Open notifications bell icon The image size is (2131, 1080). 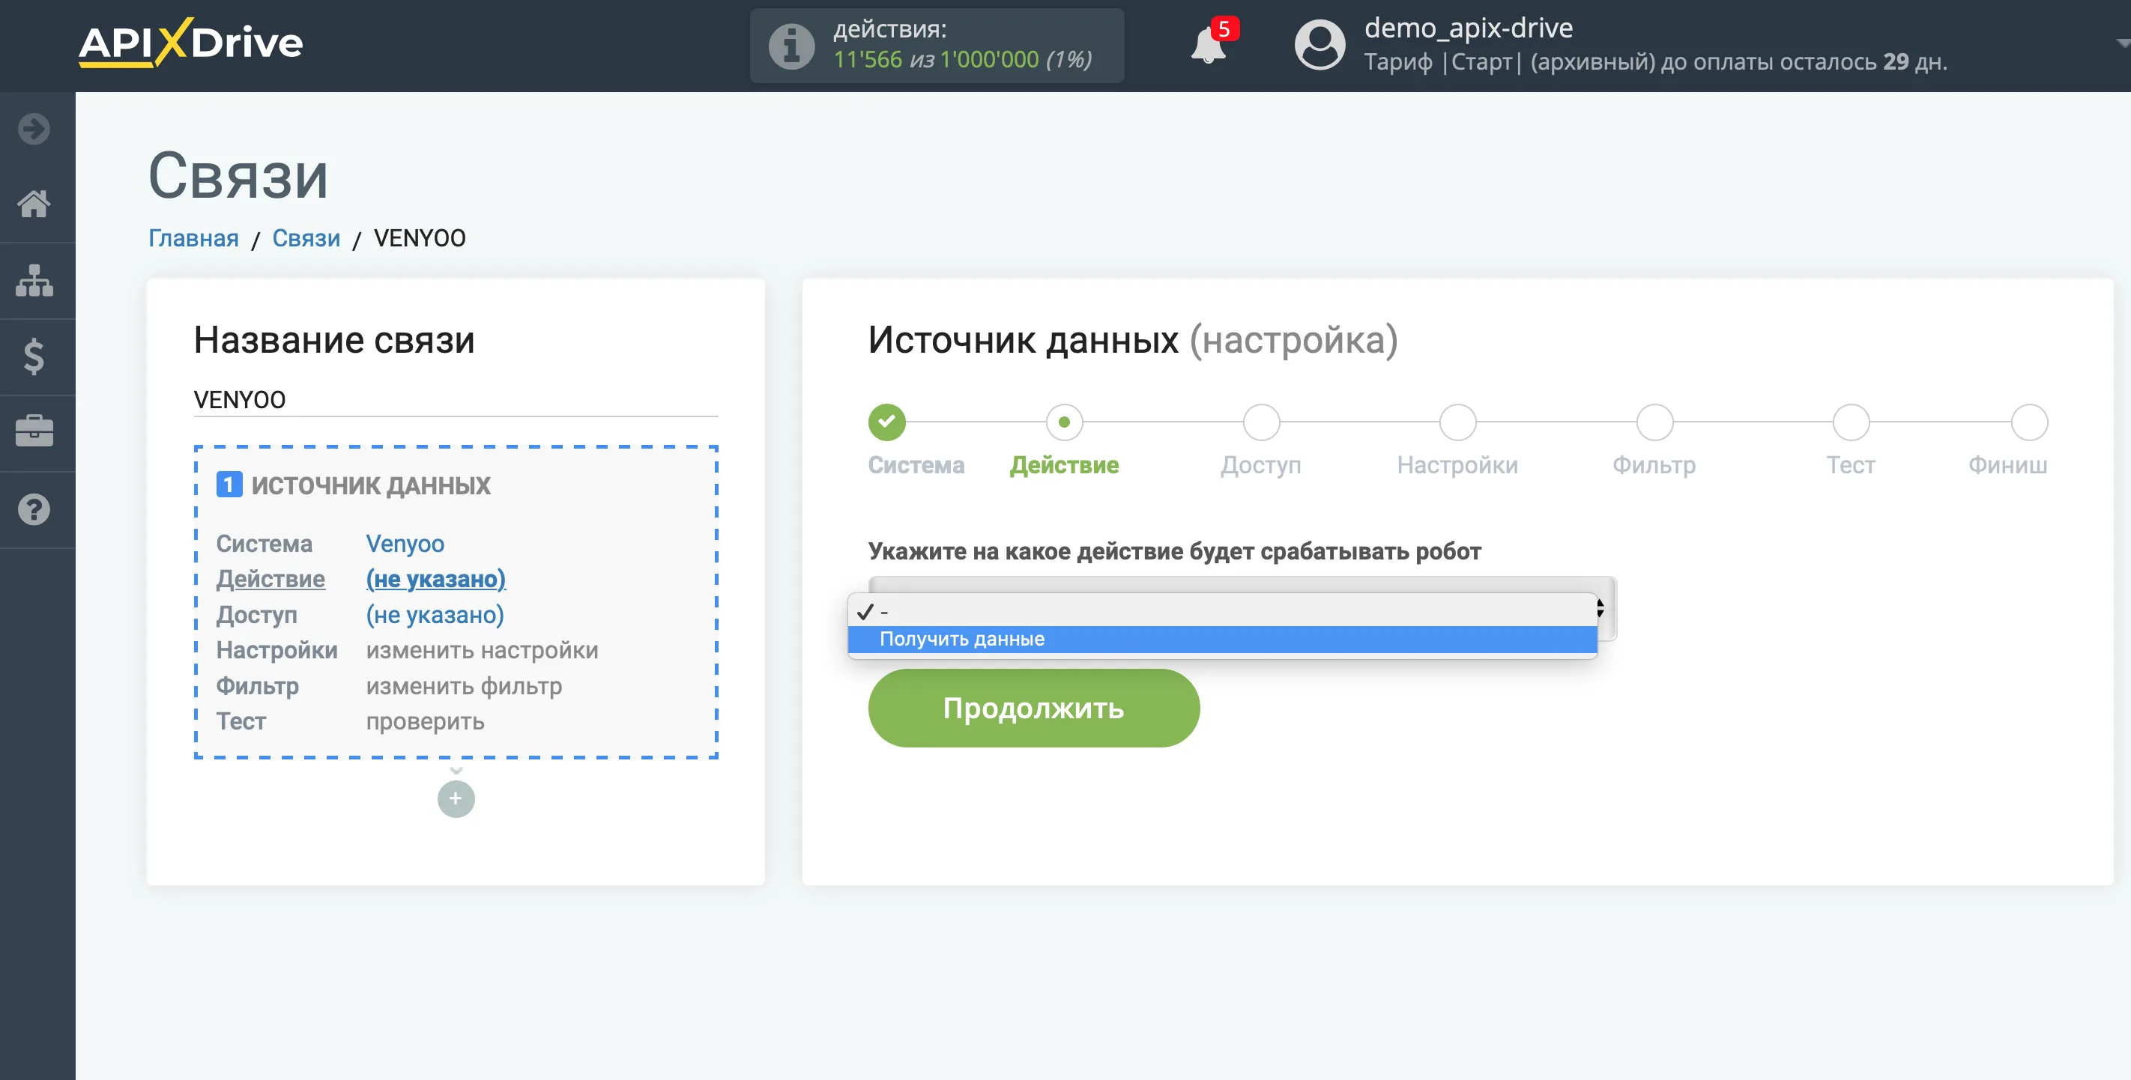tap(1208, 46)
